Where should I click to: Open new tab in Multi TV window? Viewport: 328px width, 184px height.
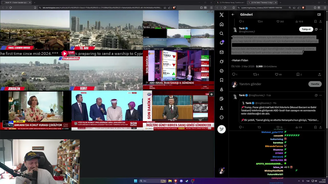point(34,3)
